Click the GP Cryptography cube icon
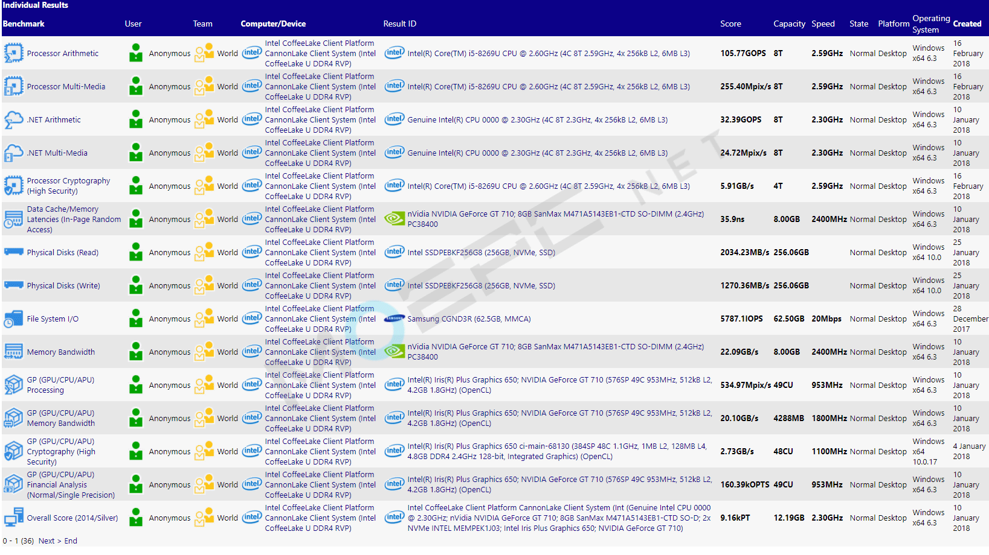Image resolution: width=989 pixels, height=555 pixels. pos(13,451)
